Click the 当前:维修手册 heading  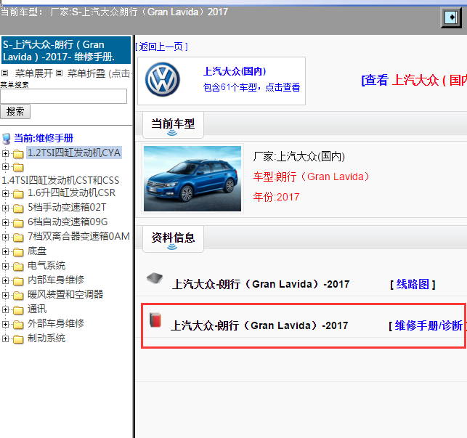coord(44,138)
